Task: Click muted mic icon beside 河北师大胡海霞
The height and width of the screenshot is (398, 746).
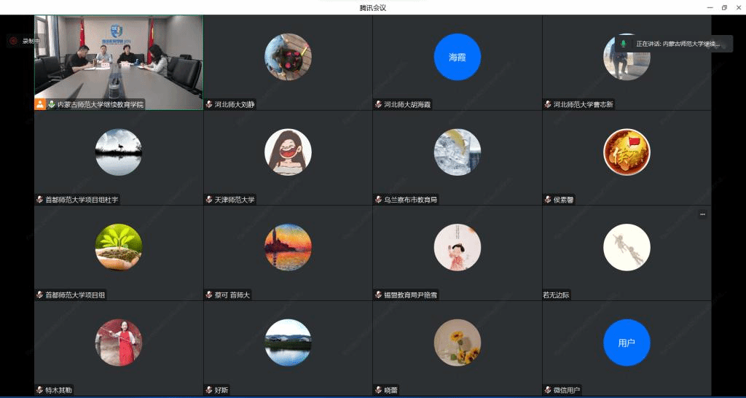Action: pyautogui.click(x=379, y=104)
